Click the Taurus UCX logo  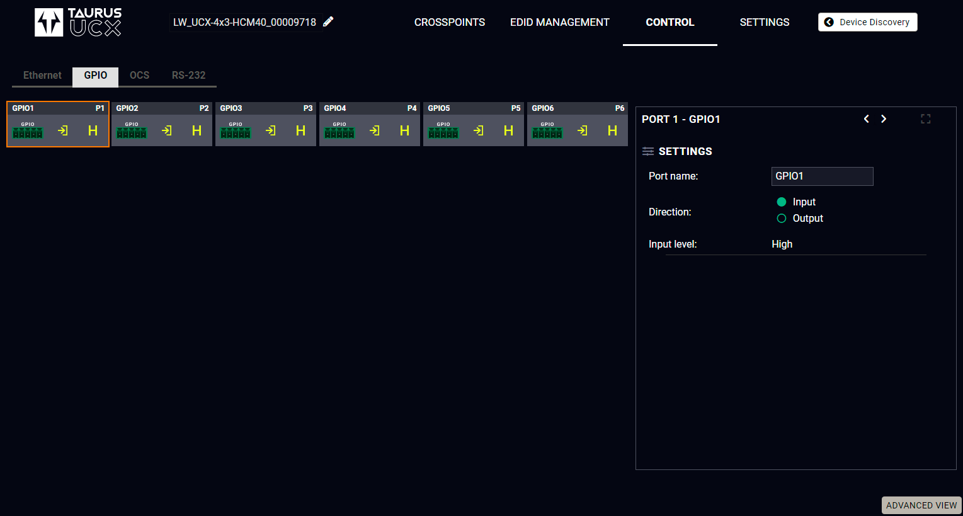pyautogui.click(x=78, y=23)
